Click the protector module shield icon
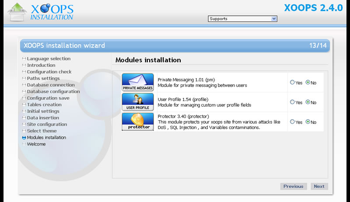The height and width of the screenshot is (202, 350). pyautogui.click(x=138, y=122)
